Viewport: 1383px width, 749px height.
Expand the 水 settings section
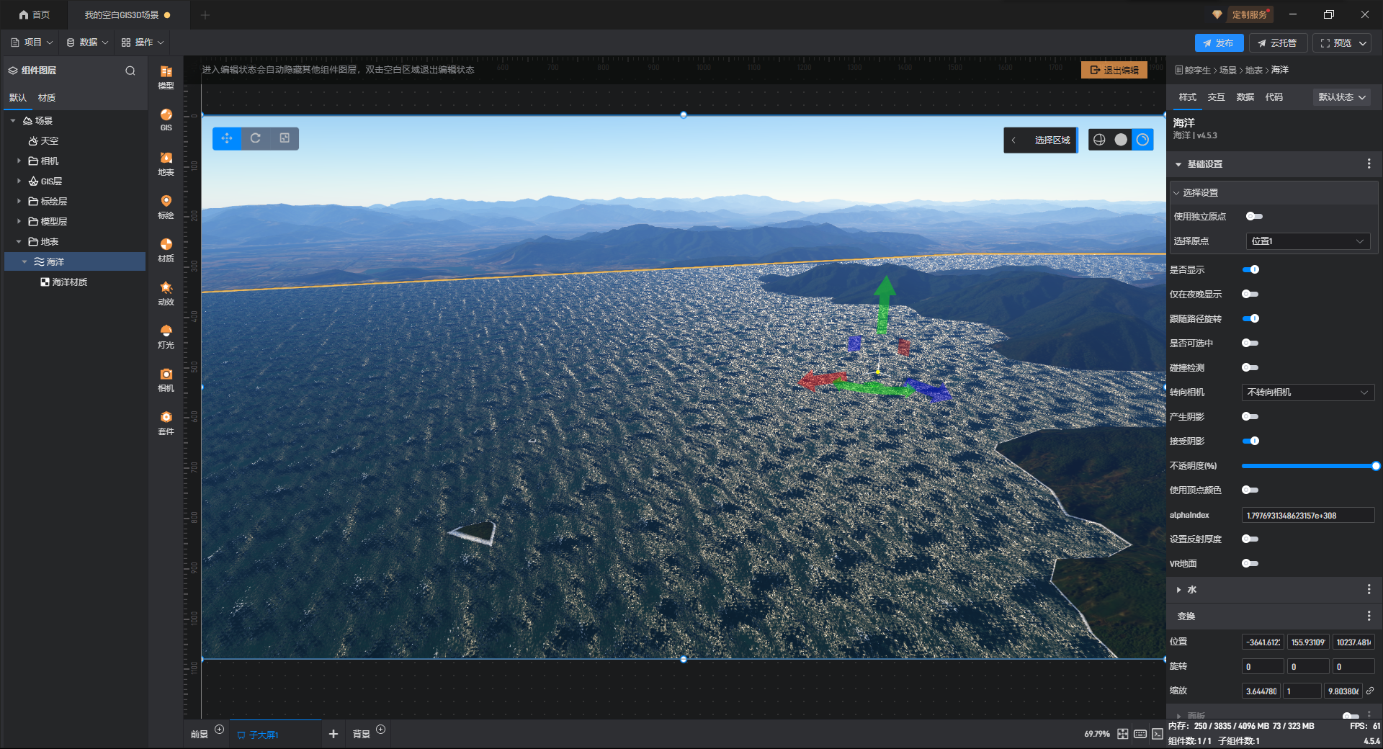[1178, 589]
